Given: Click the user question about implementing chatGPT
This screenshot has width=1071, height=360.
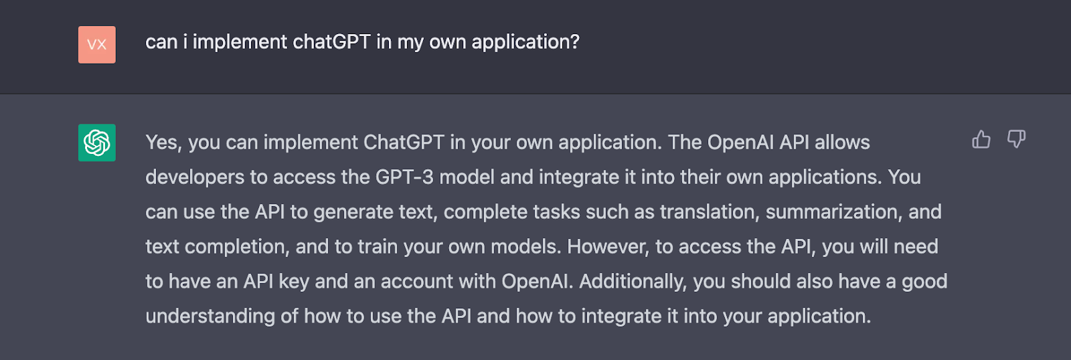Looking at the screenshot, I should [362, 42].
